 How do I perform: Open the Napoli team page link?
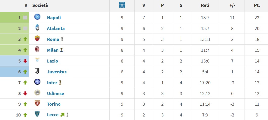point(54,18)
